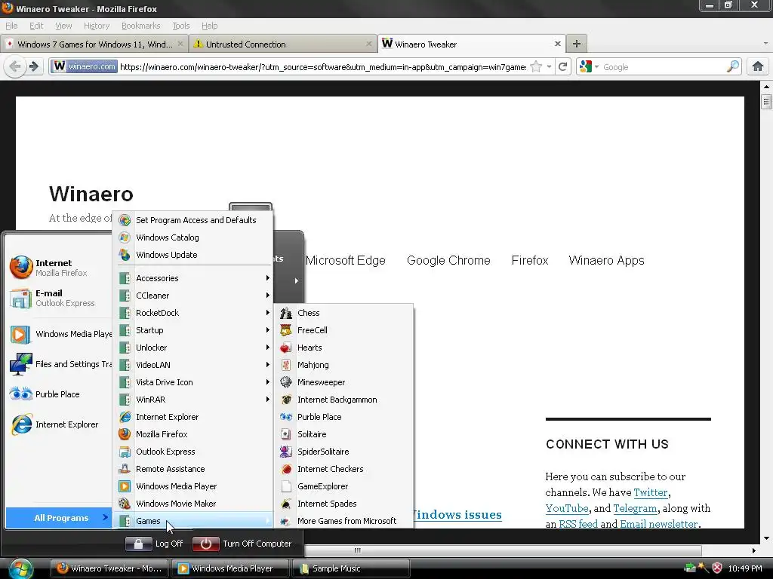This screenshot has width=773, height=579.
Task: Open GameExplorer entry
Action: click(343, 486)
